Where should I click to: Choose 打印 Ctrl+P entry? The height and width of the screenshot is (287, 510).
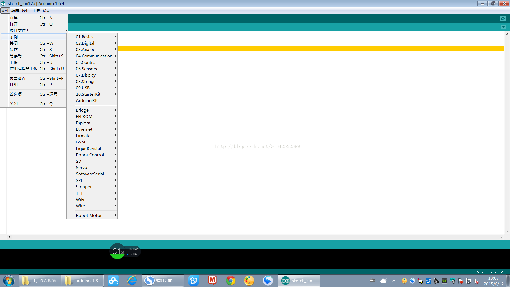pyautogui.click(x=34, y=85)
